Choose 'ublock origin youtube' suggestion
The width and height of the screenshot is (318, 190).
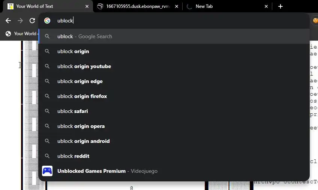[84, 66]
